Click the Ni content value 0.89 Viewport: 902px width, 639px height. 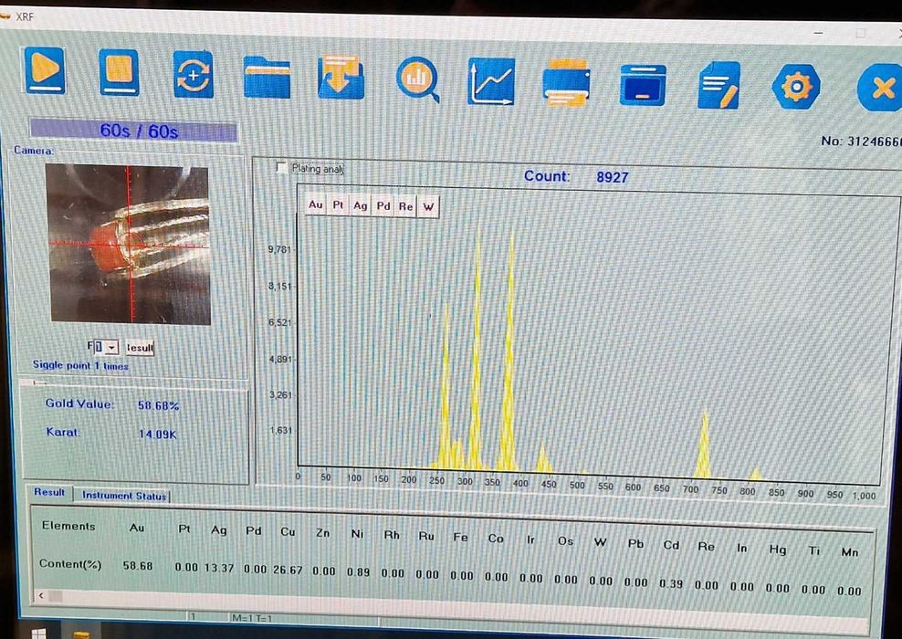(x=358, y=572)
